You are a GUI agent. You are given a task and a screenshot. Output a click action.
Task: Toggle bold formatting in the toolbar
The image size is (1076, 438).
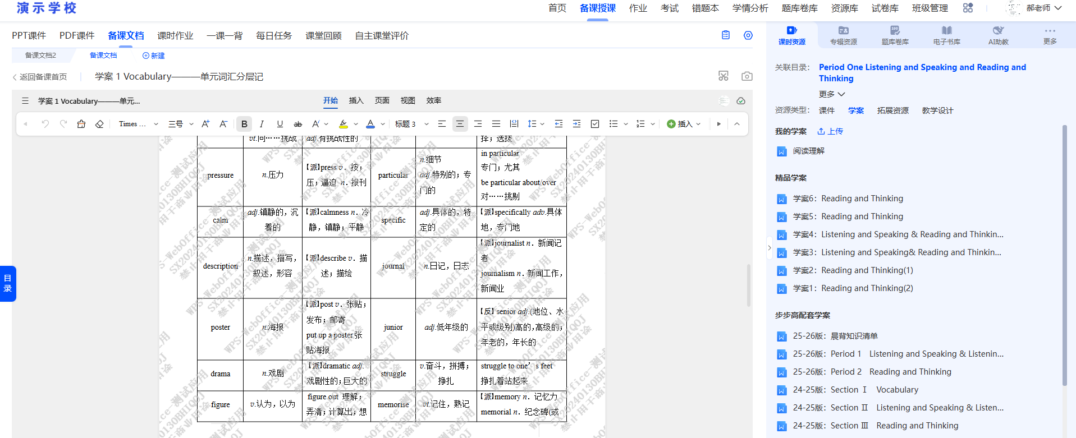pyautogui.click(x=244, y=124)
